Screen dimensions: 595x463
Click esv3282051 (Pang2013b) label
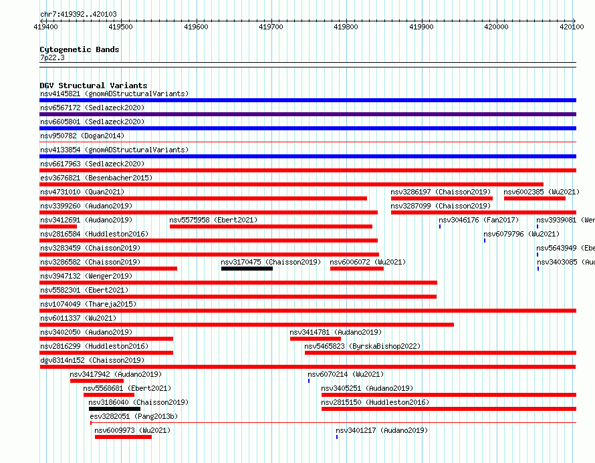pyautogui.click(x=134, y=416)
